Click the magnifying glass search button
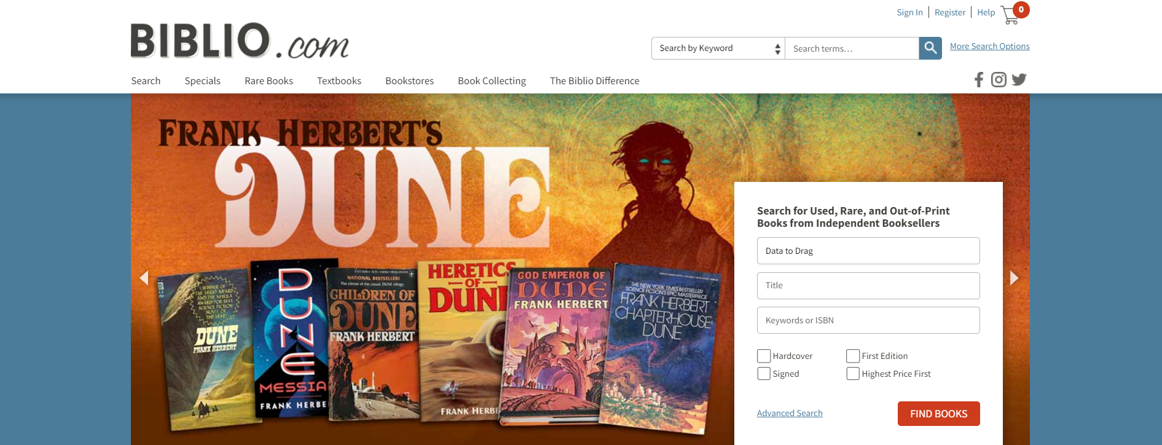 [930, 48]
